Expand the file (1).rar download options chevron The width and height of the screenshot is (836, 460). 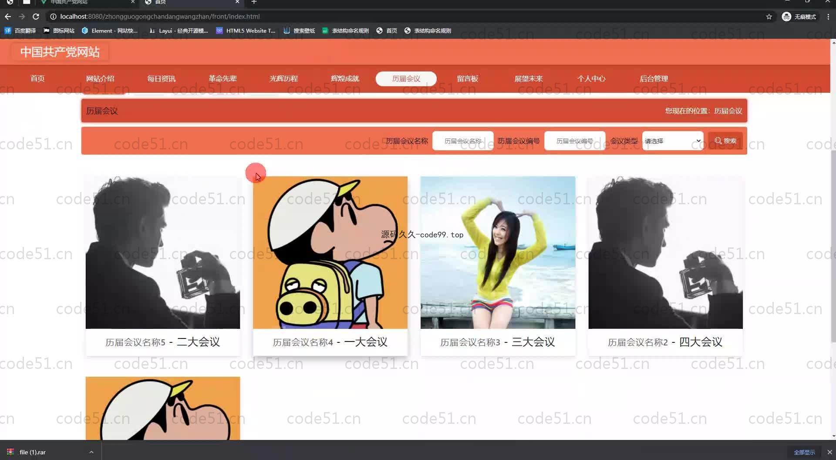coord(91,452)
